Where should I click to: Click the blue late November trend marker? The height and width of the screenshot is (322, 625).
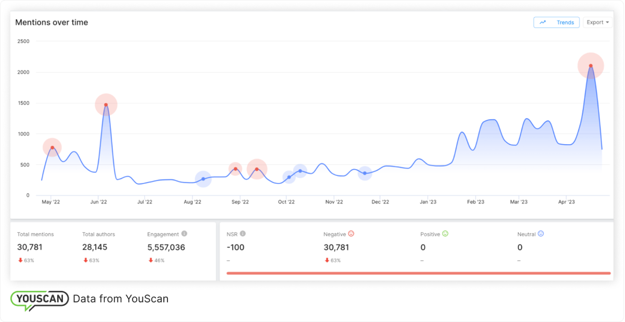tap(365, 173)
